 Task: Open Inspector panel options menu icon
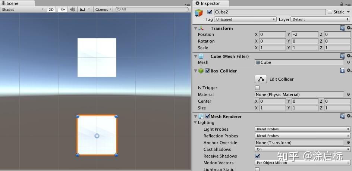pos(348,4)
